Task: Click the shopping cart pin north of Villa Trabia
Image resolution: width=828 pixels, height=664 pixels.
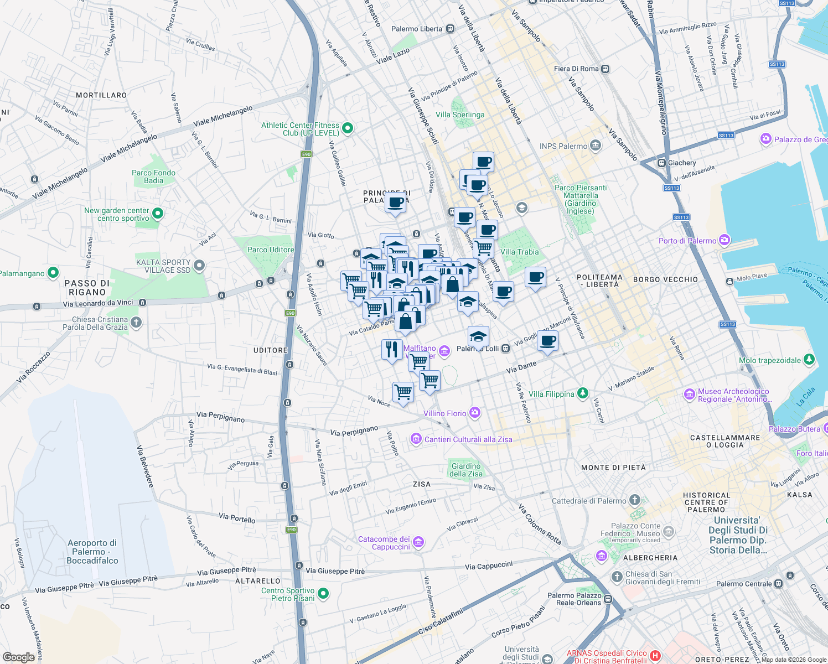Action: 483,247
